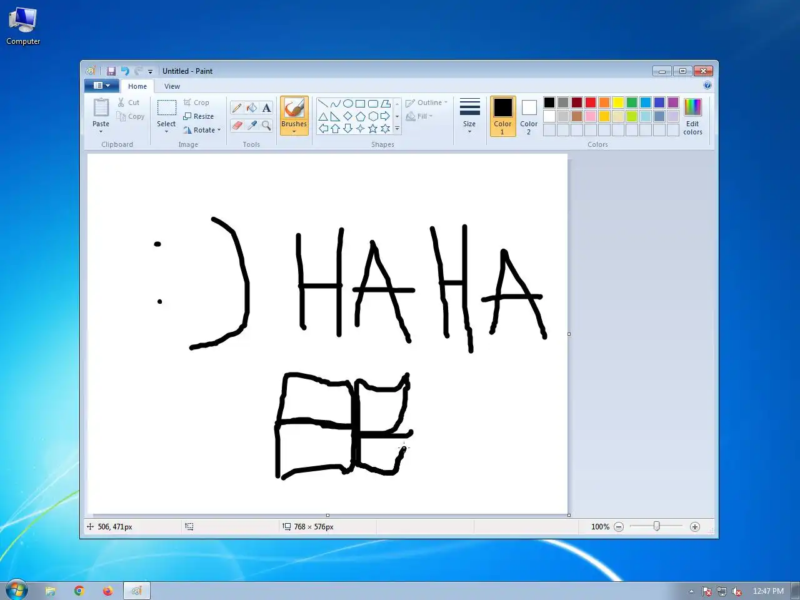
Task: Open Customize Quick Access Toolbar arrow
Action: pyautogui.click(x=150, y=72)
